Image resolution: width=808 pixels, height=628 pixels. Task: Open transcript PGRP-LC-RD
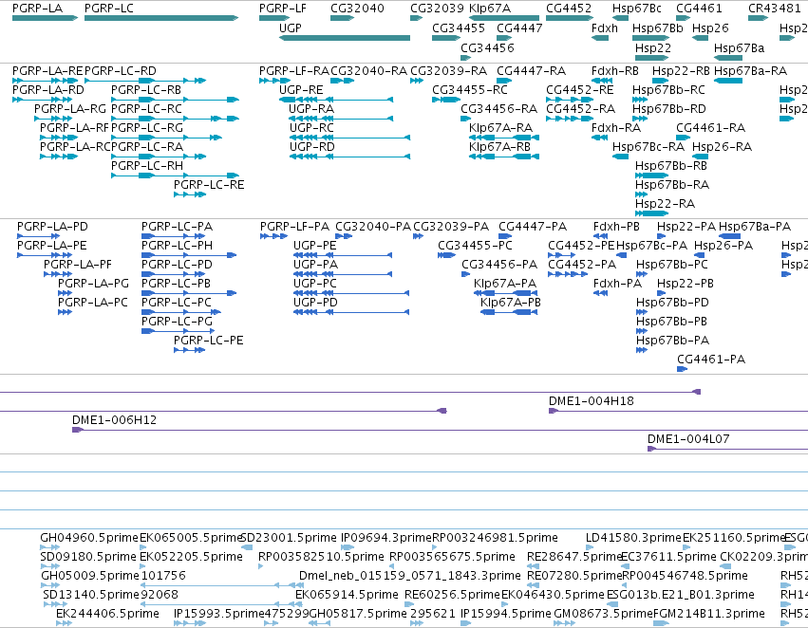(x=145, y=81)
